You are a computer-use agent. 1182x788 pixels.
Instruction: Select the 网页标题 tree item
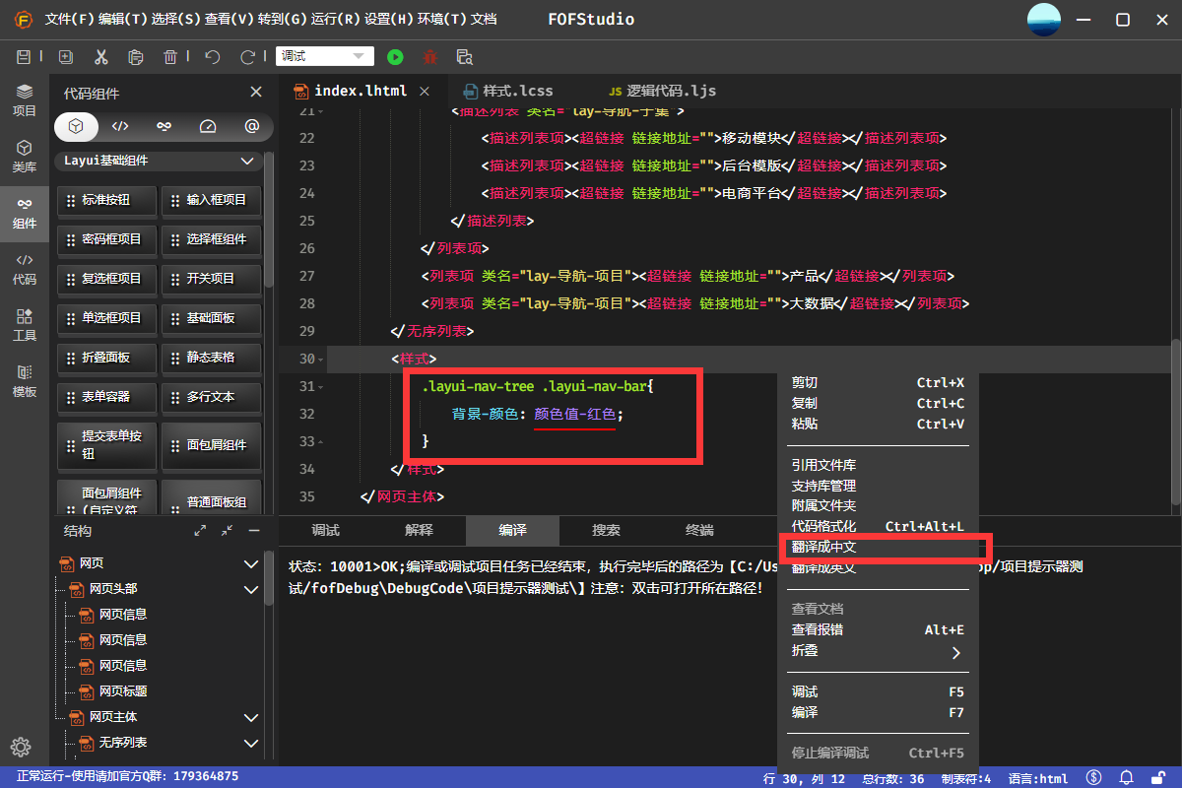(x=123, y=691)
